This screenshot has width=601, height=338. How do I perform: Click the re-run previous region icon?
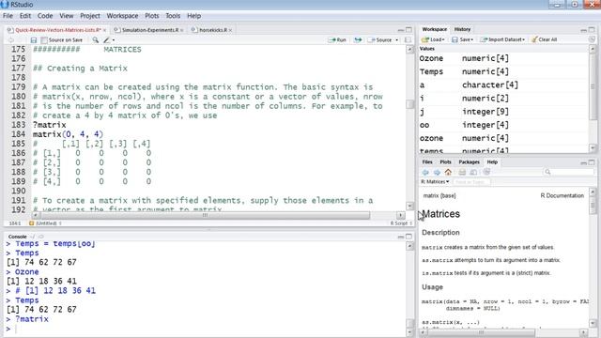pyautogui.click(x=358, y=39)
